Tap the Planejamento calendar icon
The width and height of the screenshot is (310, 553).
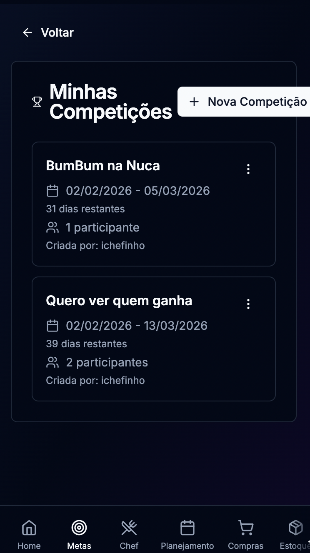(x=187, y=528)
